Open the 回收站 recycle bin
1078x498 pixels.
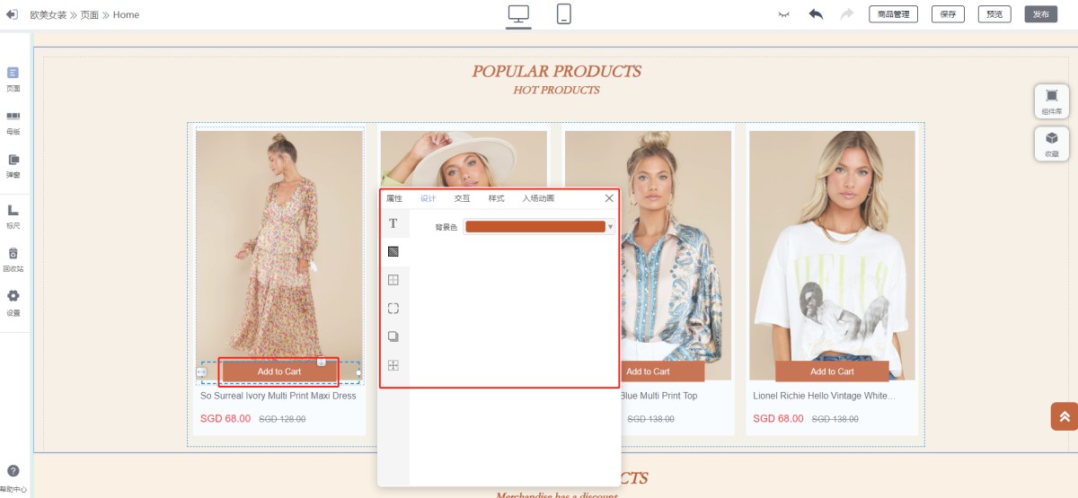coord(13,259)
